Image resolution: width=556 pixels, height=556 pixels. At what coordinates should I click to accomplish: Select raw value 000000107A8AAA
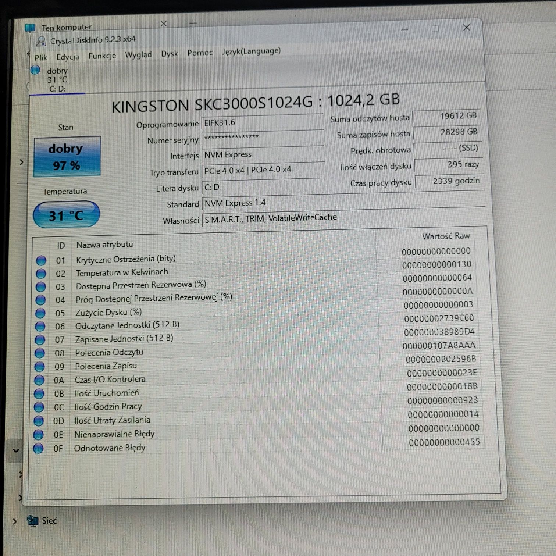click(x=439, y=346)
